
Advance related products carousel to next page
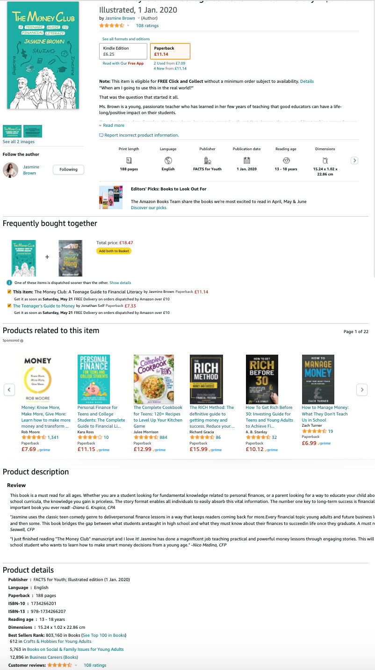tap(361, 389)
